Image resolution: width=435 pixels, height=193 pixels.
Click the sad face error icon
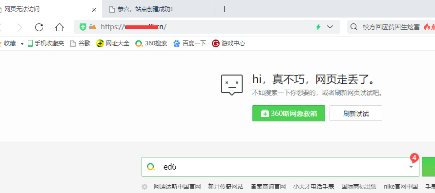pos(232,85)
